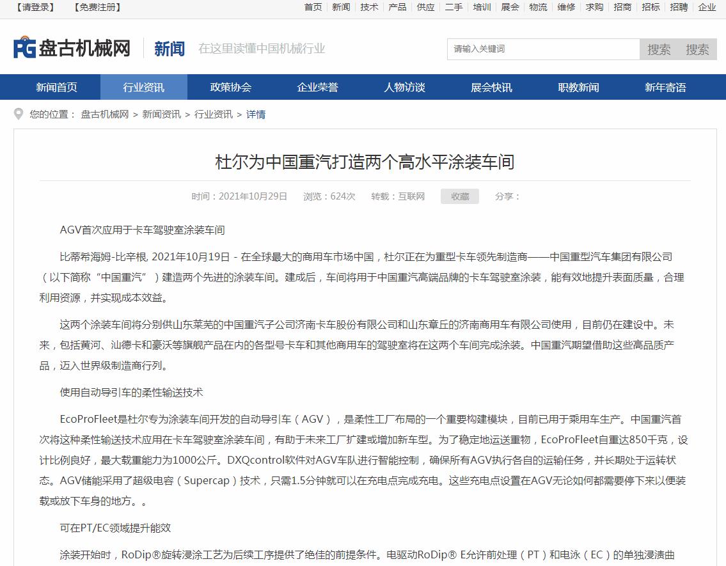Open the 免费注册 registration link
This screenshot has height=566, width=726.
(x=97, y=8)
